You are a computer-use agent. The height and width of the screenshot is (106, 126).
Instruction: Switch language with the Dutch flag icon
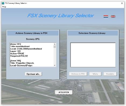coord(106,16)
